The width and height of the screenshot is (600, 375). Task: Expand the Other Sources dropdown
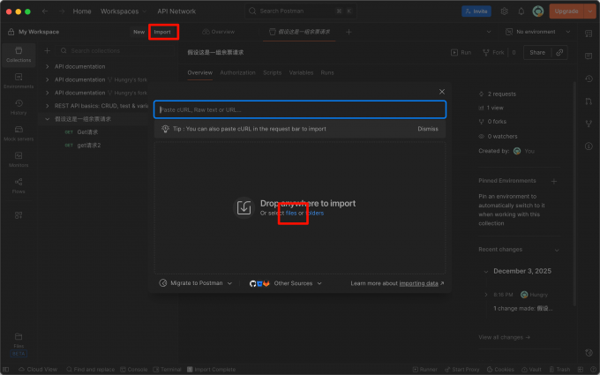pos(286,283)
